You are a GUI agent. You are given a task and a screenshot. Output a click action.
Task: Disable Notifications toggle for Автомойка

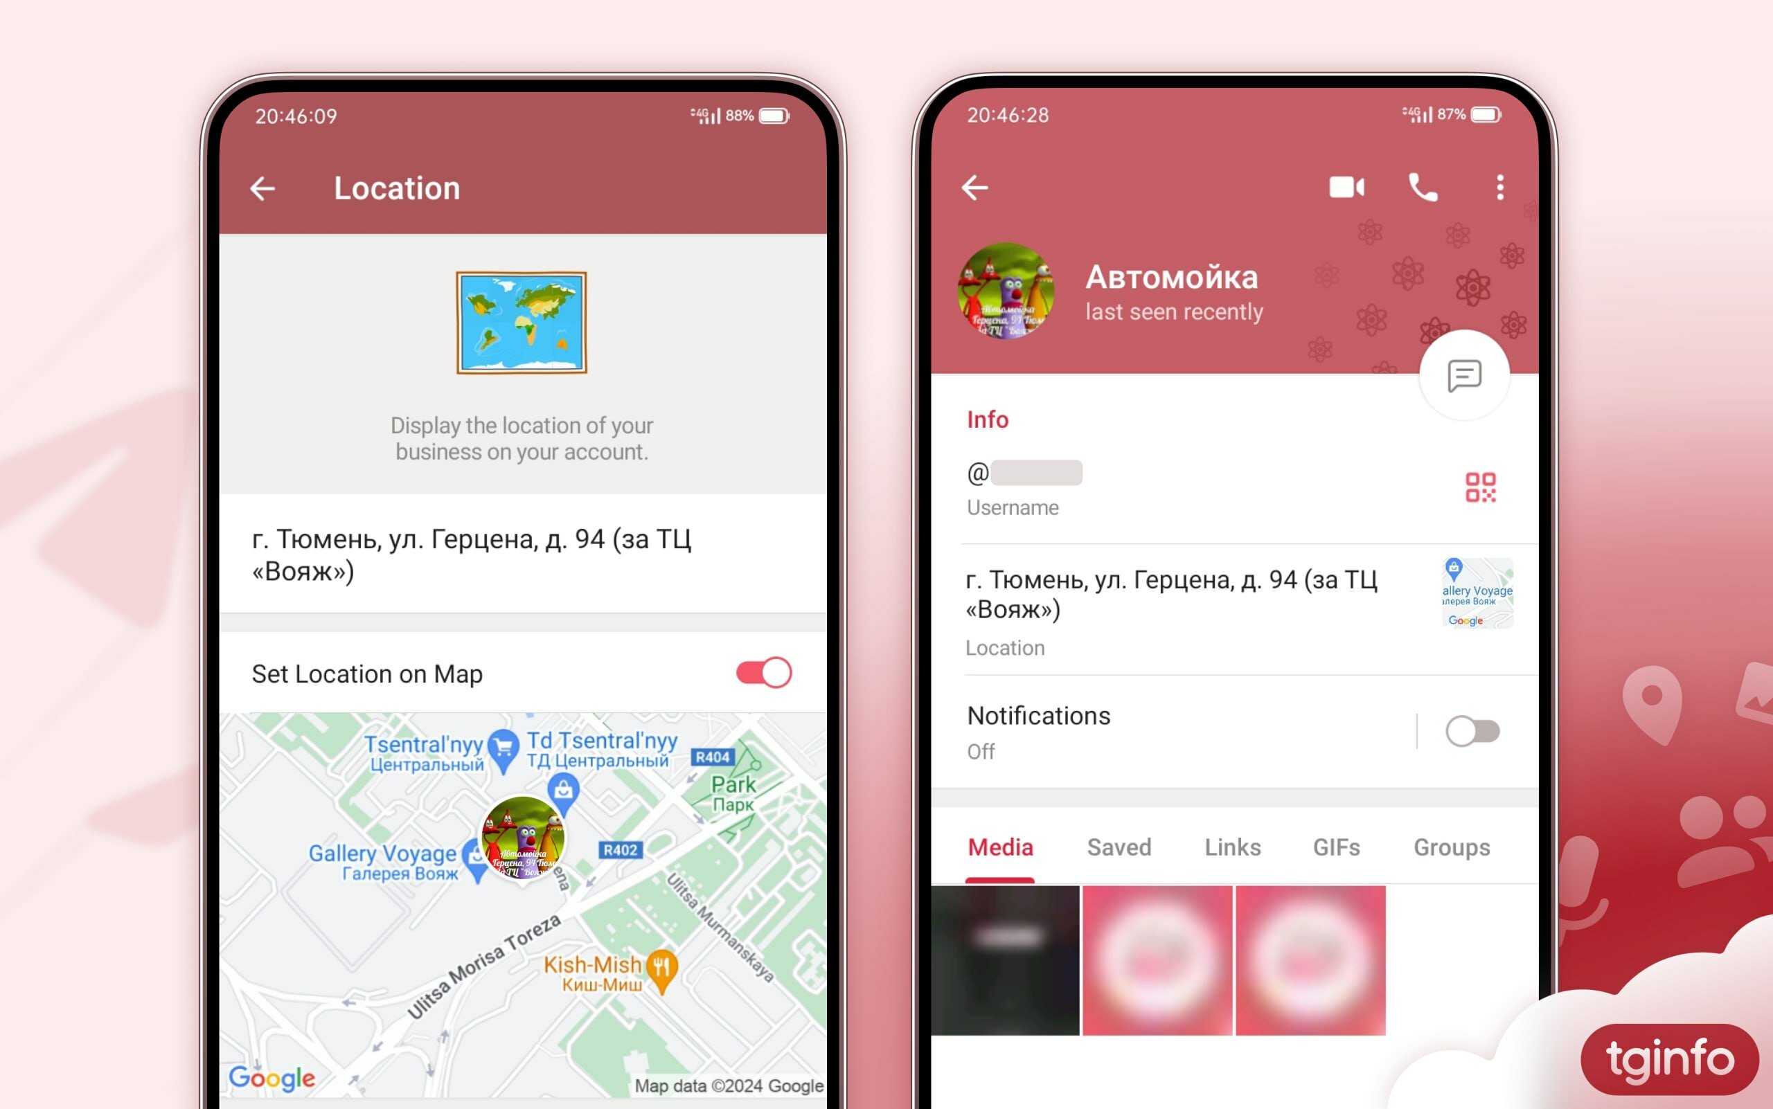(x=1472, y=731)
